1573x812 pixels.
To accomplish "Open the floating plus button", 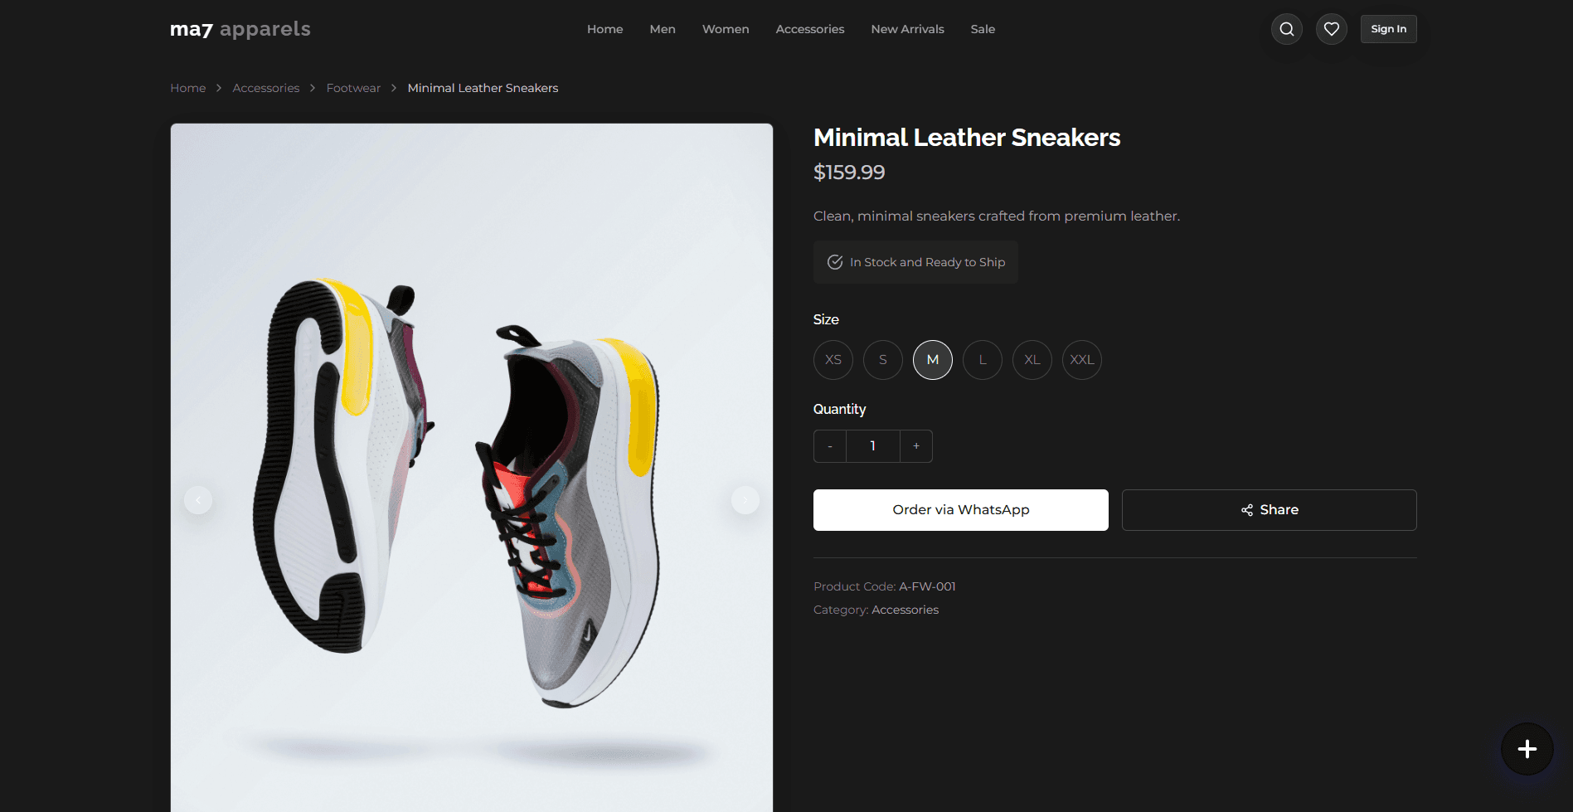I will click(x=1527, y=749).
